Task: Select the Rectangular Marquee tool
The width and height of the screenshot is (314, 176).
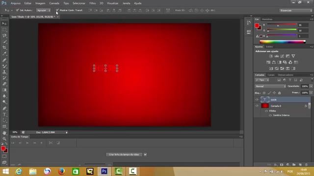Action: tap(4, 30)
